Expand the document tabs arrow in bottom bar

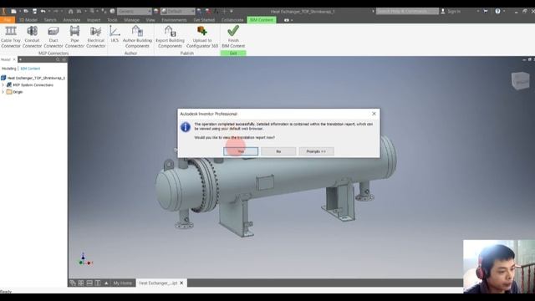106,283
